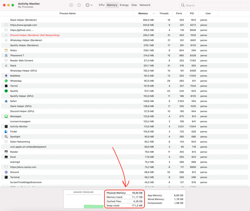
Task: Click the PID value 11250 for MailMate
Action: tap(192, 76)
